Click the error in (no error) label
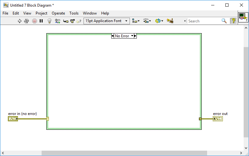The width and height of the screenshot is (249, 156). pos(23,114)
